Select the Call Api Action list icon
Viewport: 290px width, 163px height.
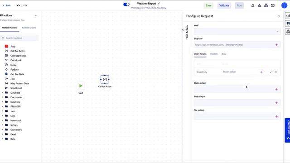pos(6,51)
